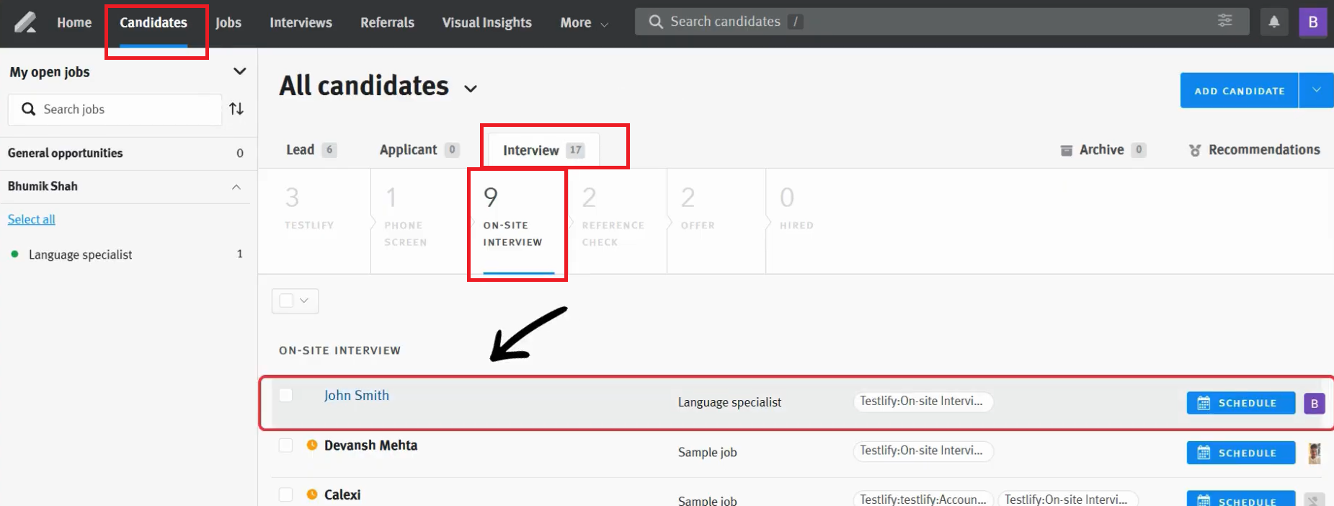
Task: Switch to the Lead stage tab
Action: click(x=311, y=150)
